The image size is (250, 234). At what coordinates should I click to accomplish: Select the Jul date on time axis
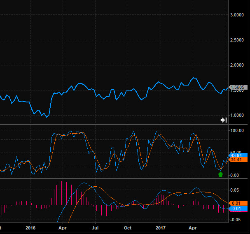(x=95, y=227)
